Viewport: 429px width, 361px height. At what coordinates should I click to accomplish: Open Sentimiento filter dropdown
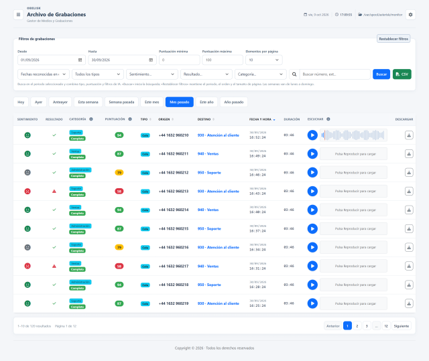coord(152,74)
